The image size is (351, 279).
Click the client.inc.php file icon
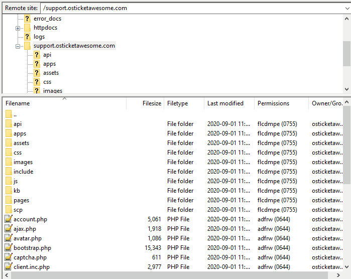pyautogui.click(x=9, y=266)
